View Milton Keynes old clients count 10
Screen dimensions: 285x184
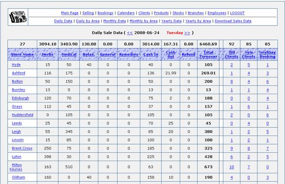point(231,167)
